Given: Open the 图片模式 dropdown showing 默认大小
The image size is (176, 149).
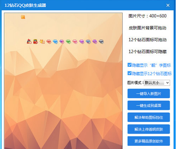Looking at the screenshot, I should tap(157, 83).
